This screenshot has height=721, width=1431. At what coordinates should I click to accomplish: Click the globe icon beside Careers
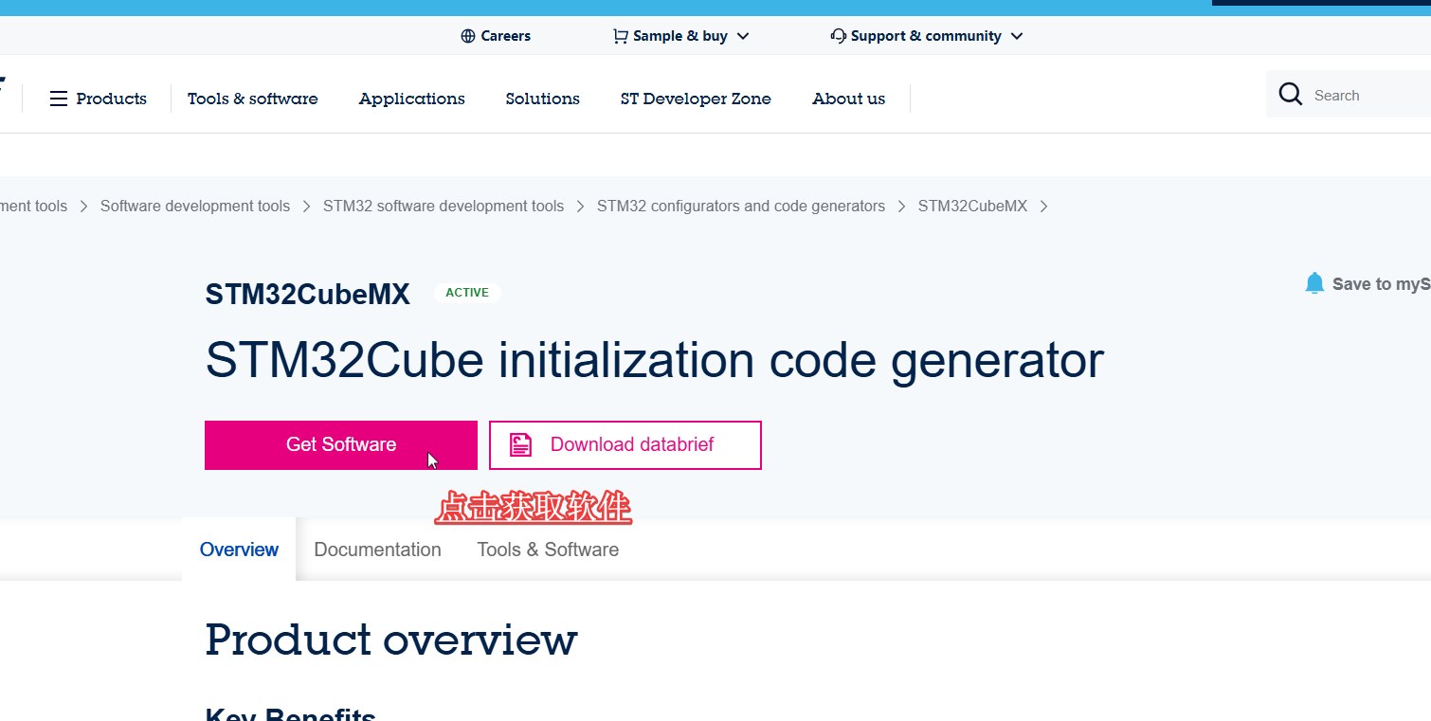[467, 36]
